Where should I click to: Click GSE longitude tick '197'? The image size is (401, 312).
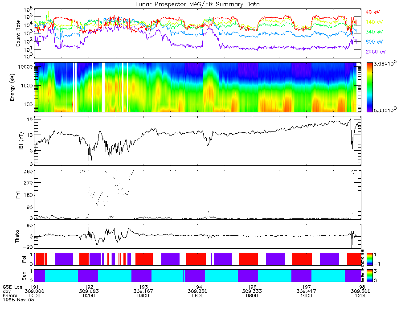(307, 287)
